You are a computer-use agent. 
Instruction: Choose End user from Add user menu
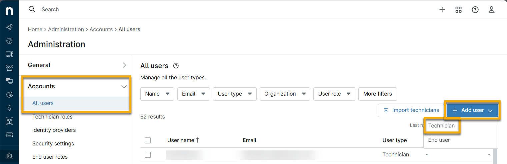(x=439, y=140)
